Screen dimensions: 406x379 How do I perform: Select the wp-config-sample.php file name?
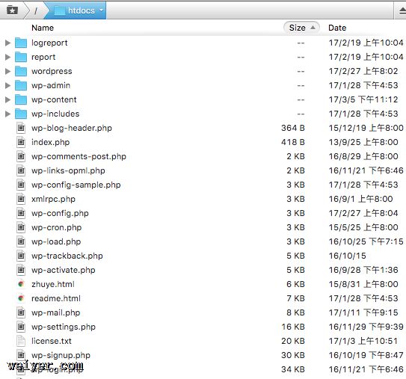coord(76,185)
